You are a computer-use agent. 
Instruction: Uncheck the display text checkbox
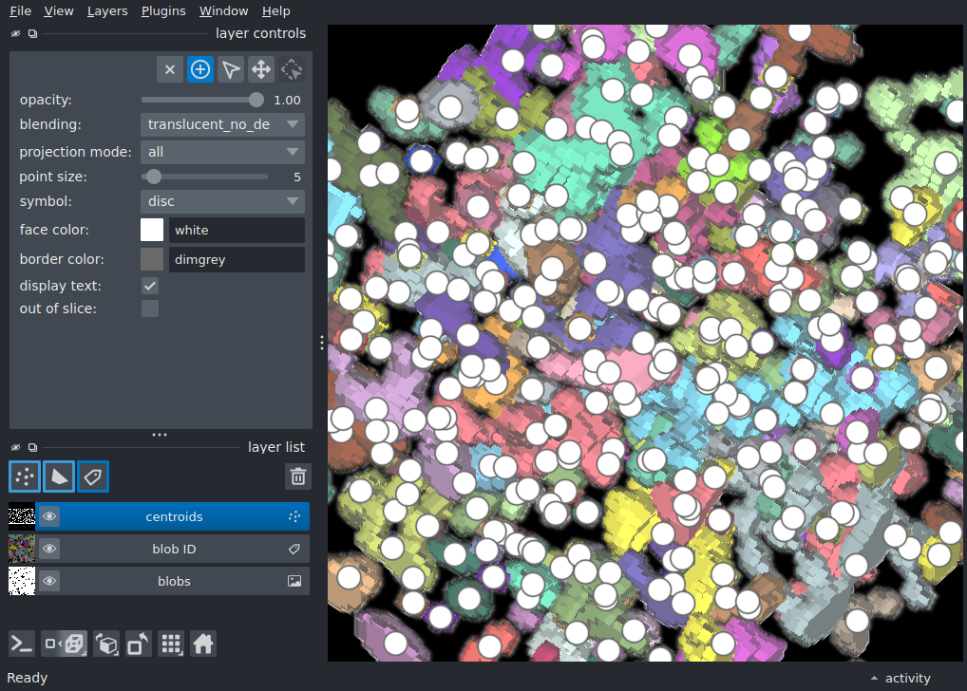(150, 286)
